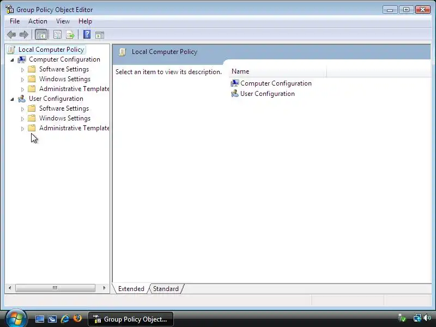Click the User Configuration icon in tree
Image resolution: width=436 pixels, height=327 pixels.
pos(22,99)
